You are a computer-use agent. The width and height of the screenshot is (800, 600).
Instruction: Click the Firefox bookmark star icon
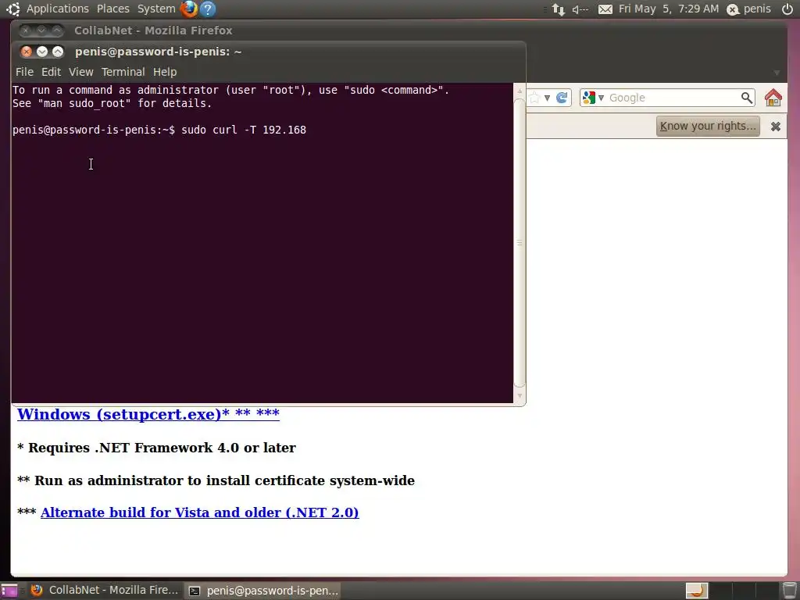[534, 98]
